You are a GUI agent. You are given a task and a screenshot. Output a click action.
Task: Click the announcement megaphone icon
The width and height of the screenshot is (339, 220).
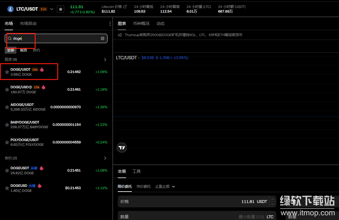point(120,35)
